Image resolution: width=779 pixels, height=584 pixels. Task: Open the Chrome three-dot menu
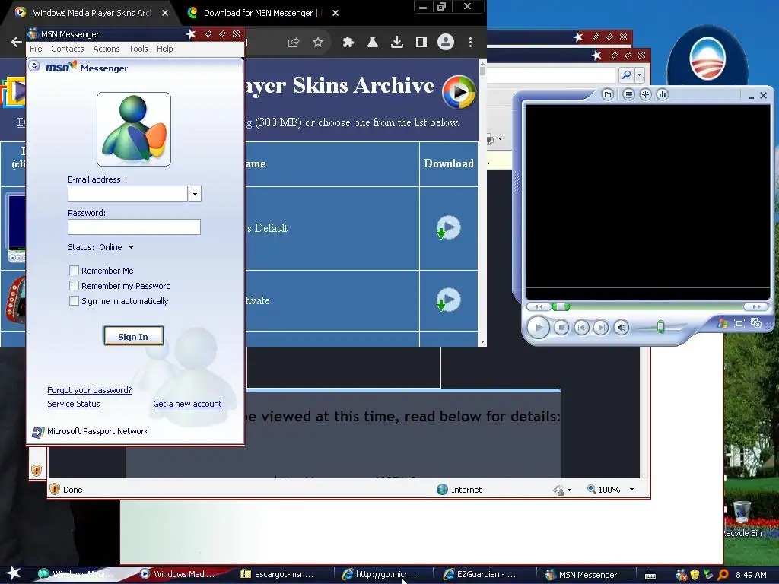coord(470,43)
